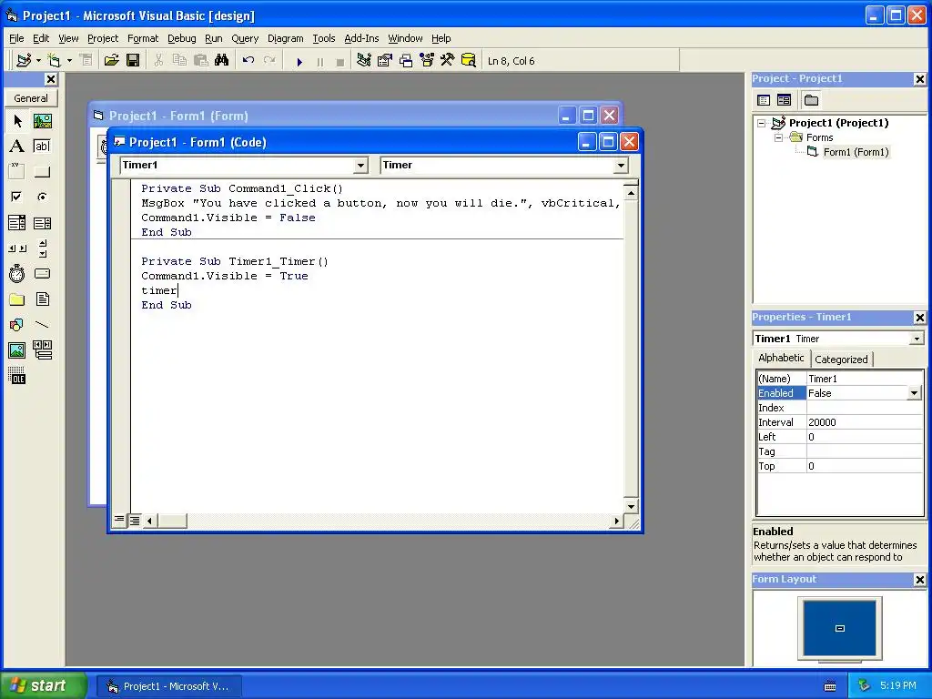Collapse the Forms folder in project tree
The height and width of the screenshot is (699, 932).
(779, 137)
